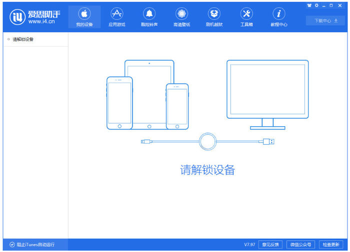Viewport: 350px width, 252px height.
Task: Open the 应用游戏 apps and games section
Action: pos(116,17)
